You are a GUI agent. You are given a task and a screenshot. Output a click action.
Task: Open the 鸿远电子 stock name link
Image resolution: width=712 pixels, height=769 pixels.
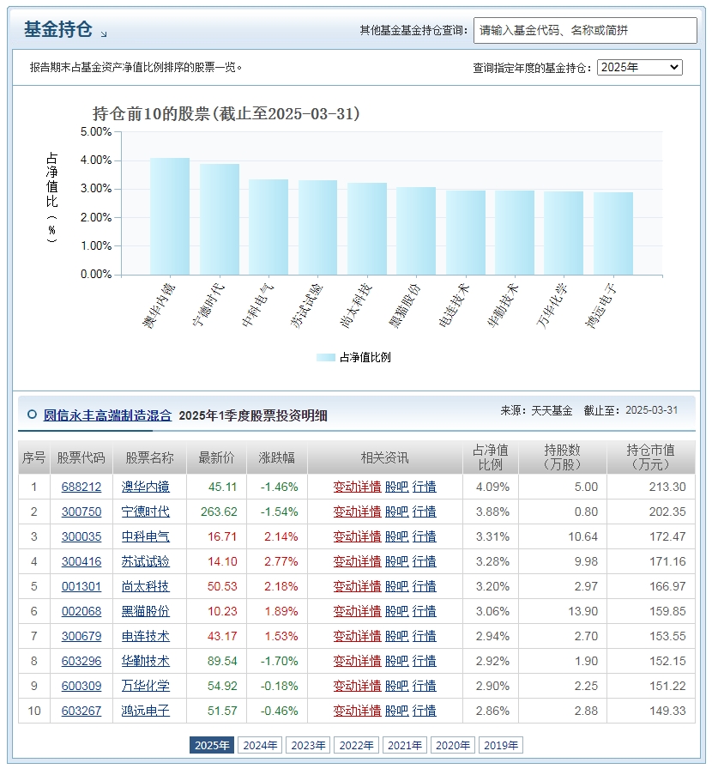click(x=146, y=711)
